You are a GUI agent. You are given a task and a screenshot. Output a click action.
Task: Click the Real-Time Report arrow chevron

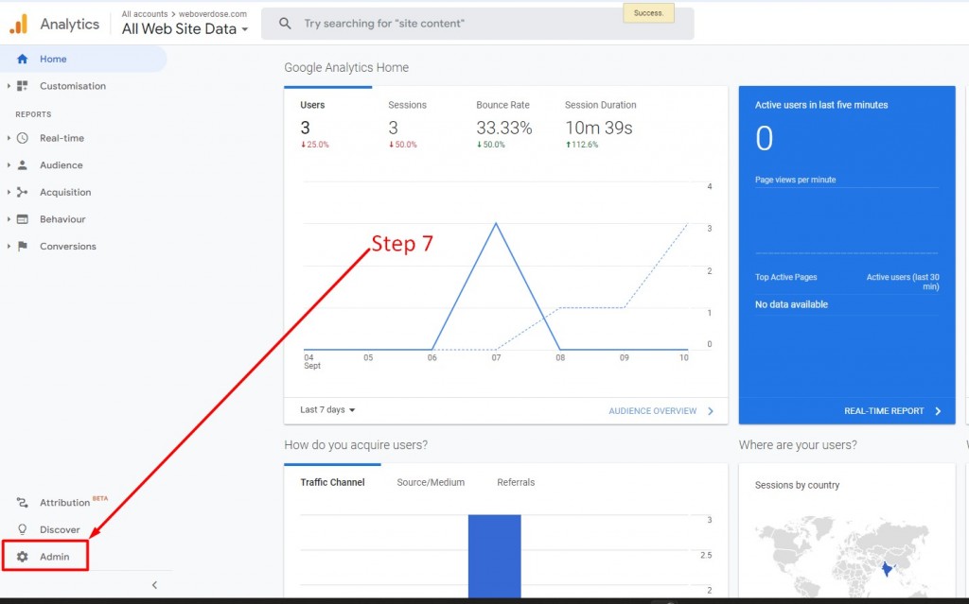(938, 410)
